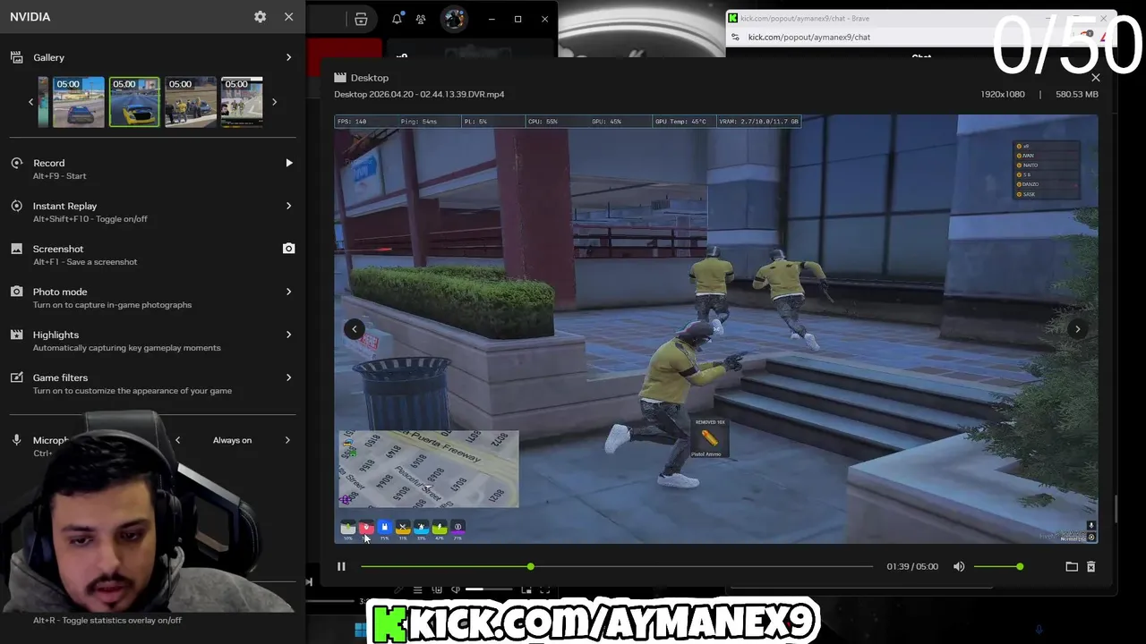Open the blue car gallery thumbnail
1146x644 pixels.
(x=78, y=102)
